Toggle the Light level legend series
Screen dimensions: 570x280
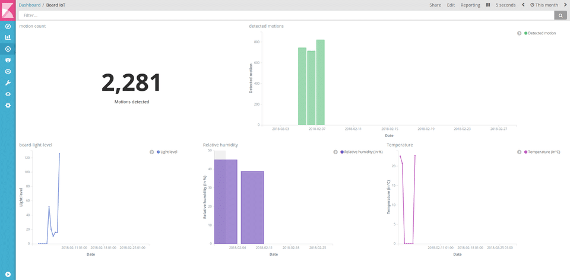(168, 152)
